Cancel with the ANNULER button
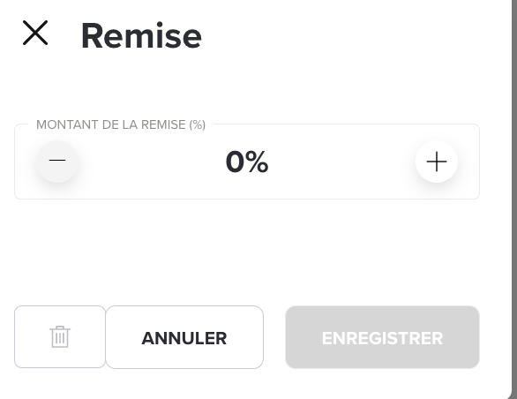This screenshot has height=399, width=517. click(x=184, y=337)
